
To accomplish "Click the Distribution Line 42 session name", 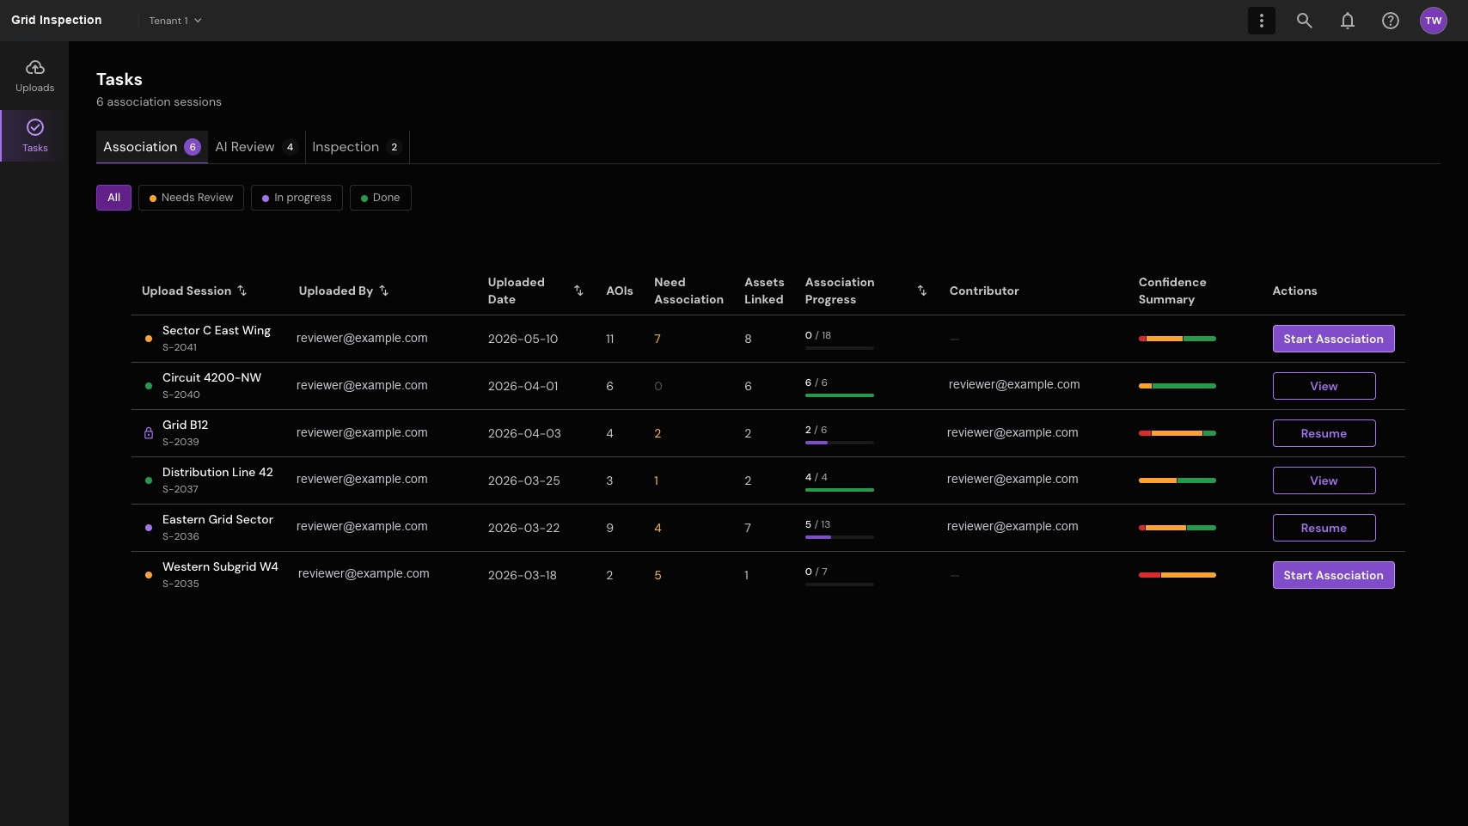I will coord(217,472).
